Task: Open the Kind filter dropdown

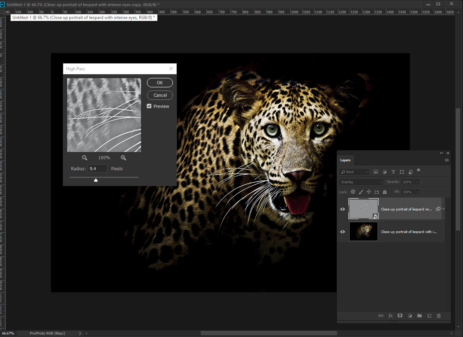Action: [354, 172]
